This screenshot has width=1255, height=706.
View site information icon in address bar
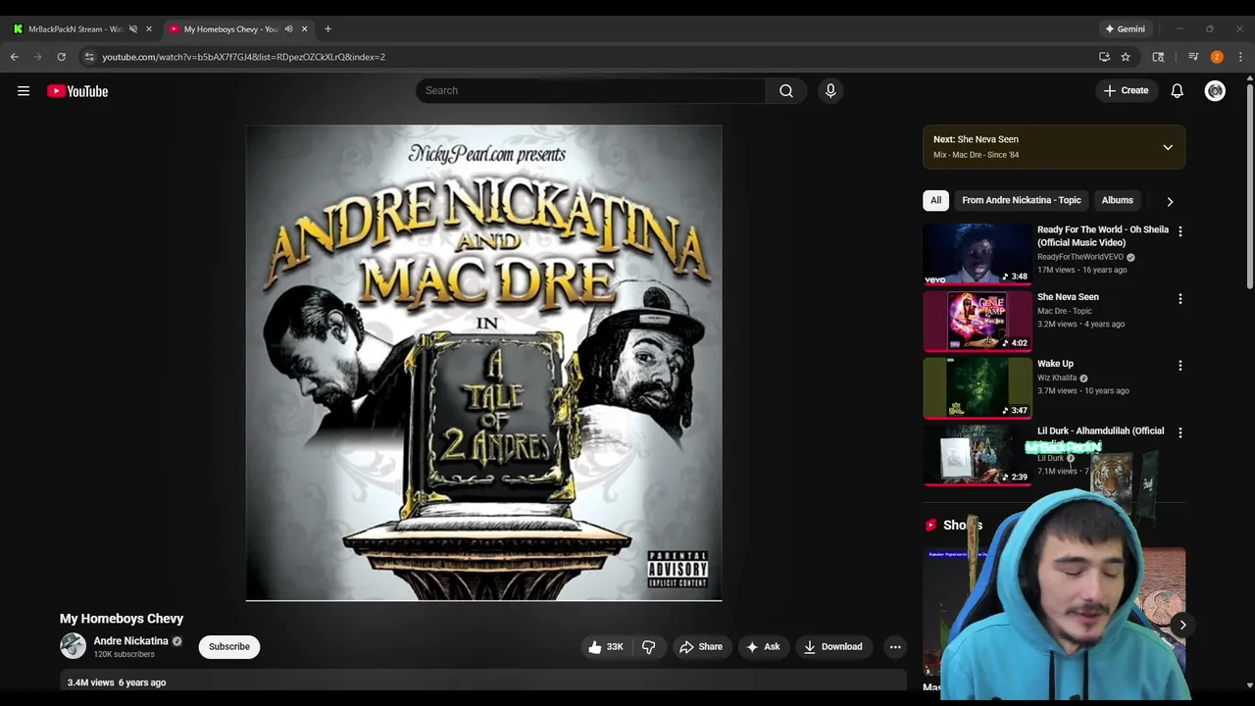coord(89,57)
